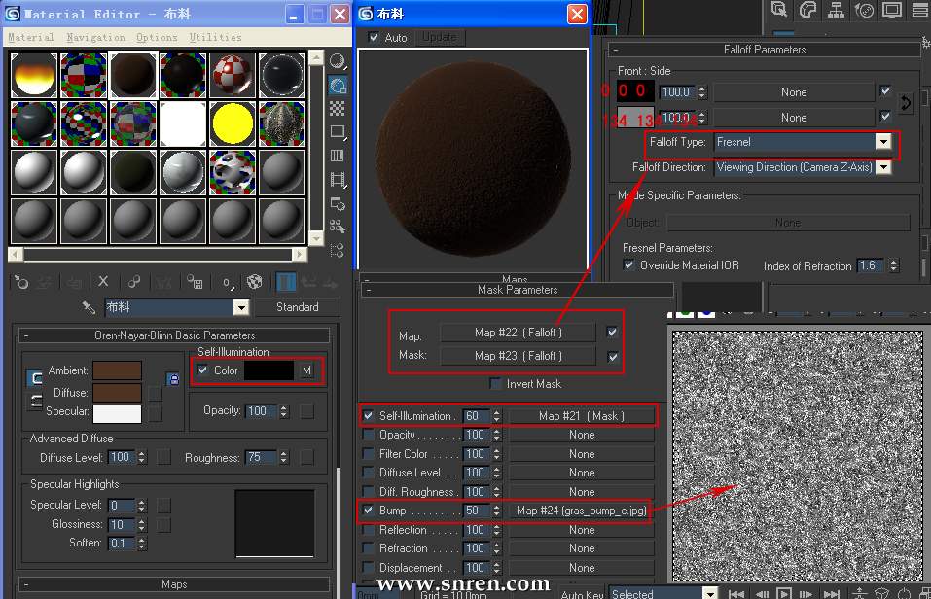
Task: Open Map #24 gras_bump_c.jpg button
Action: coord(582,510)
